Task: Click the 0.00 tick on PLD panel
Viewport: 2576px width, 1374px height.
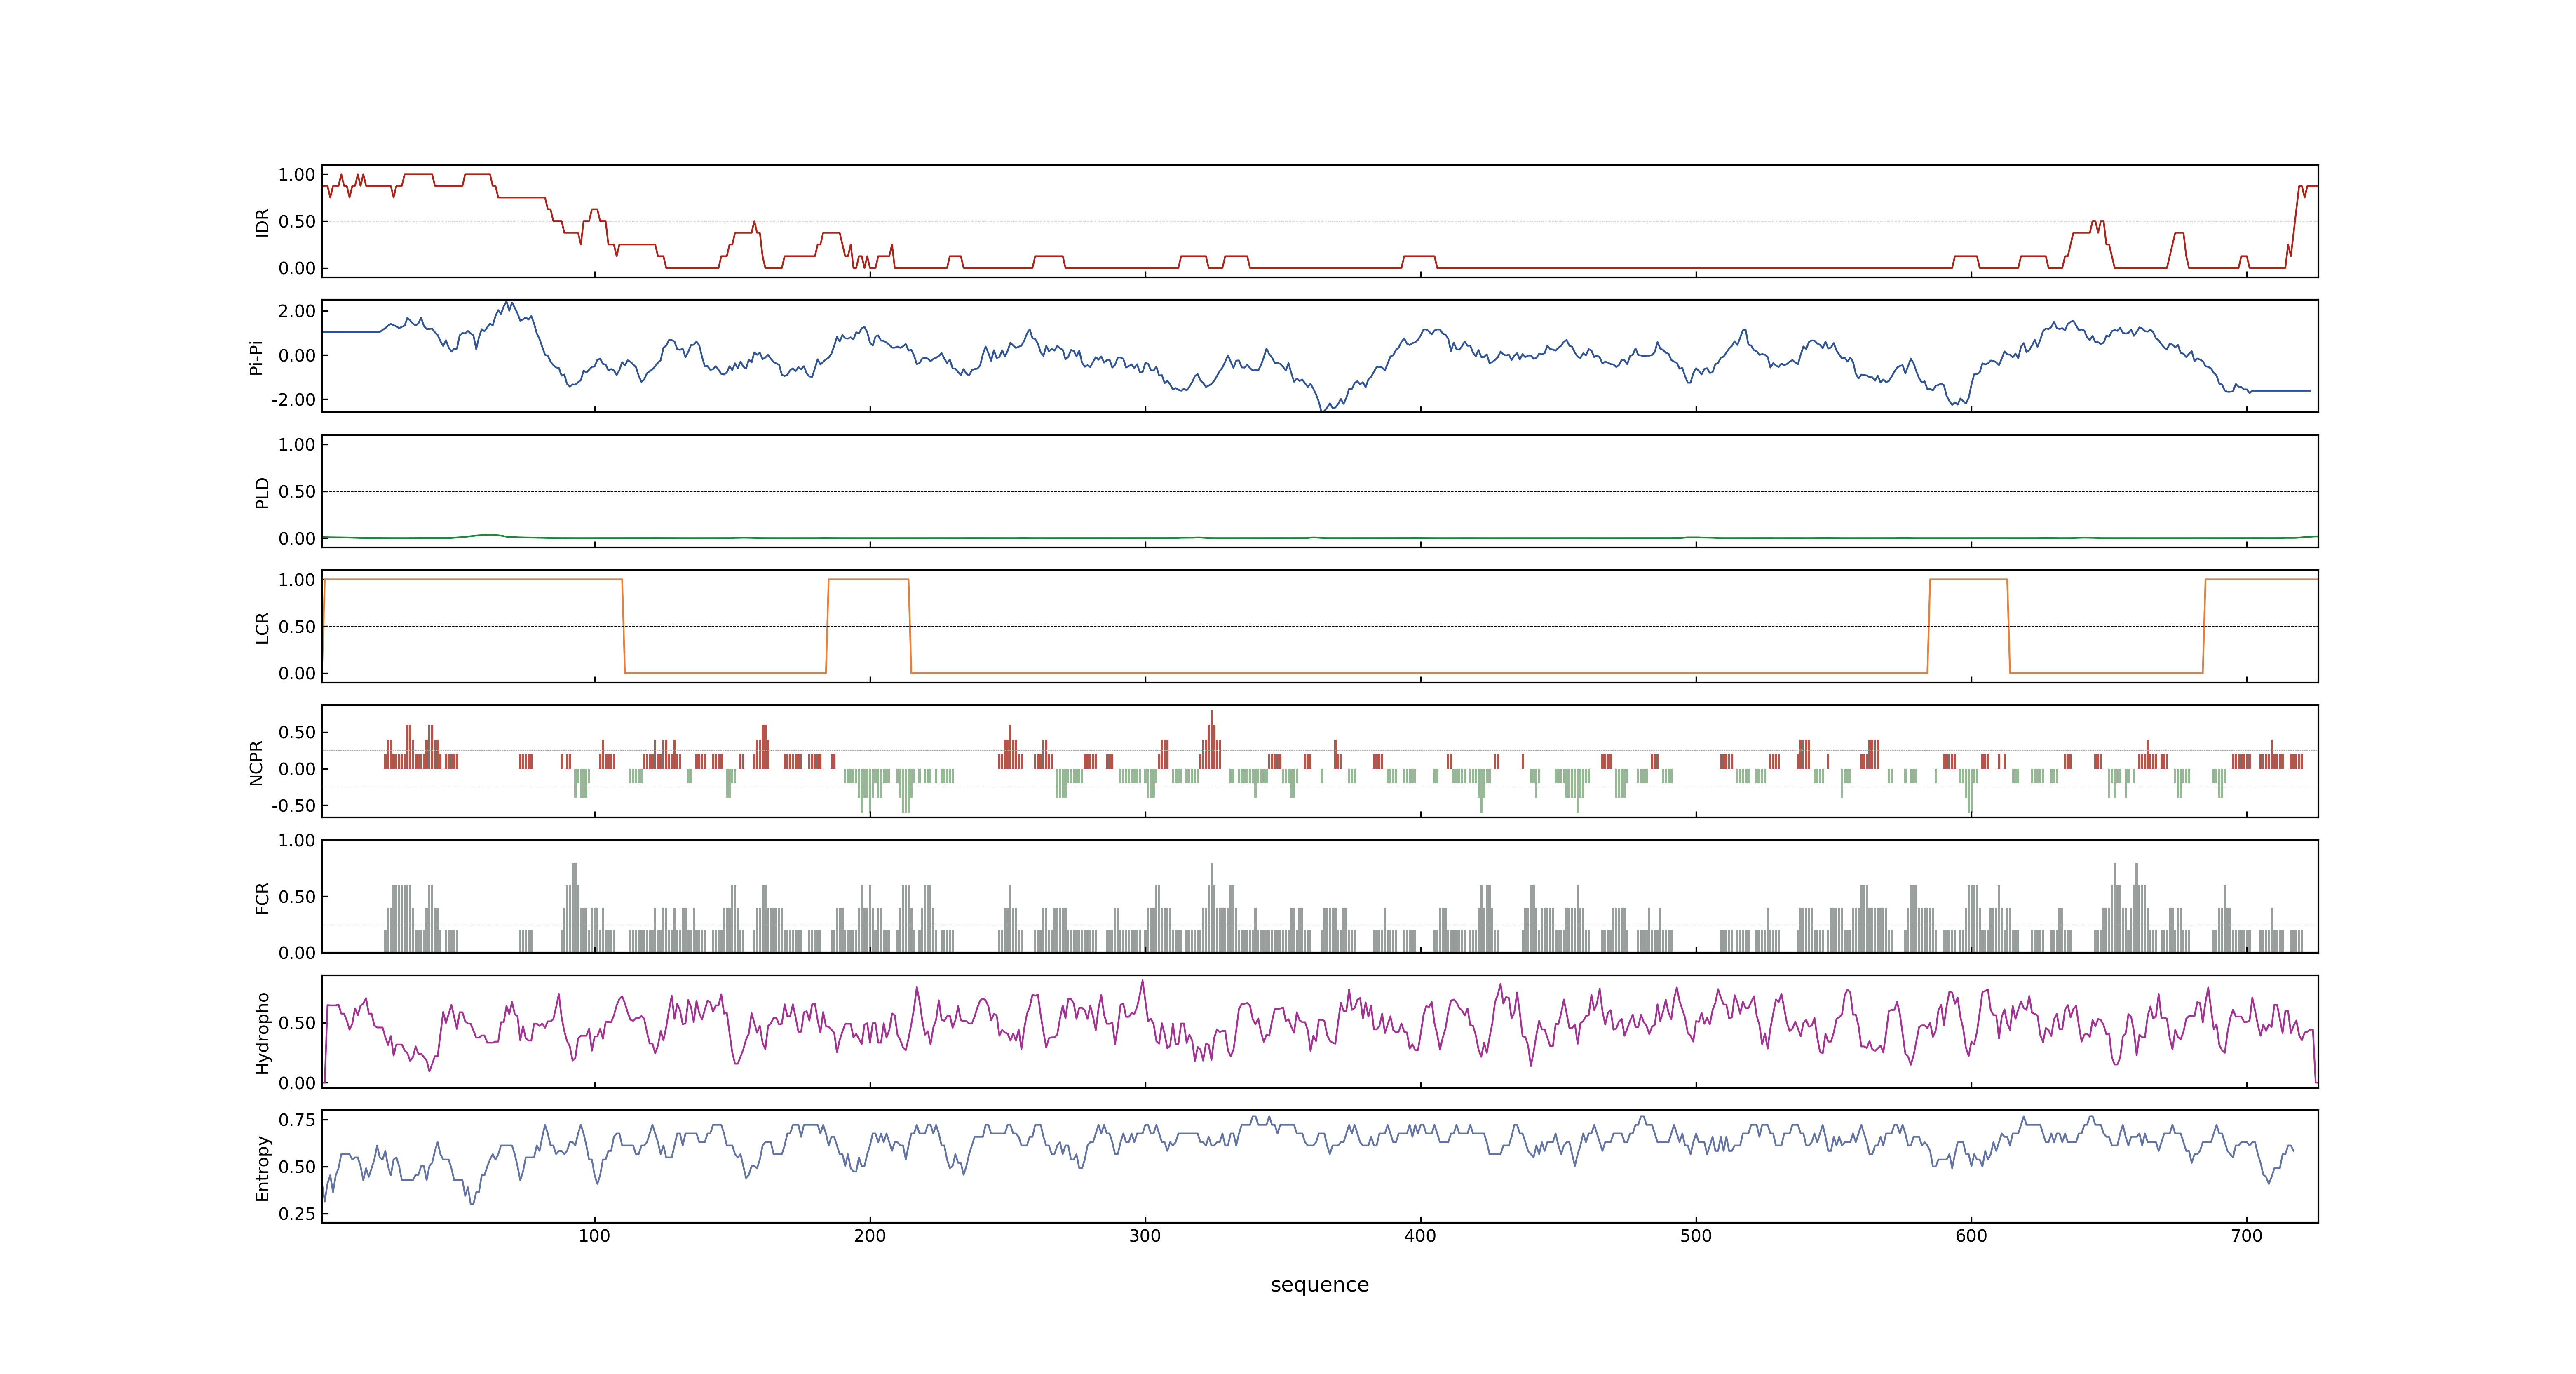Action: pos(297,539)
